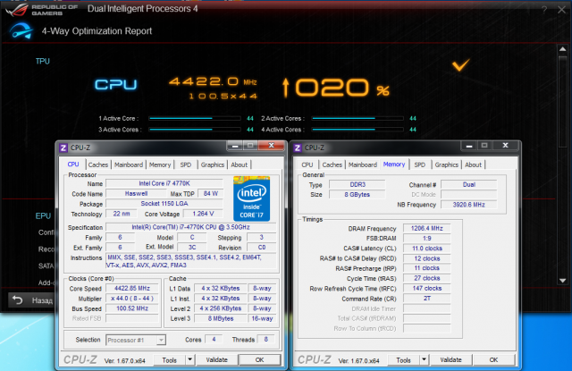Click the Z icon in left CPU-Z title bar
This screenshot has width=572, height=371.
pos(63,148)
